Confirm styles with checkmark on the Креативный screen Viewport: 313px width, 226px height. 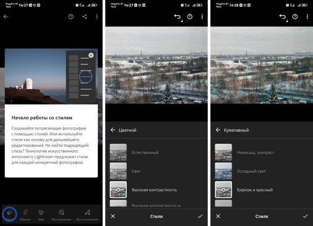pyautogui.click(x=305, y=216)
